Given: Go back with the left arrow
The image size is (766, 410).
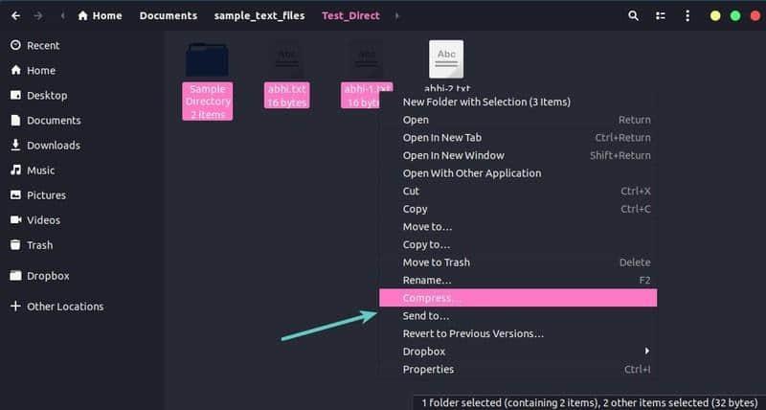Looking at the screenshot, I should 15,16.
